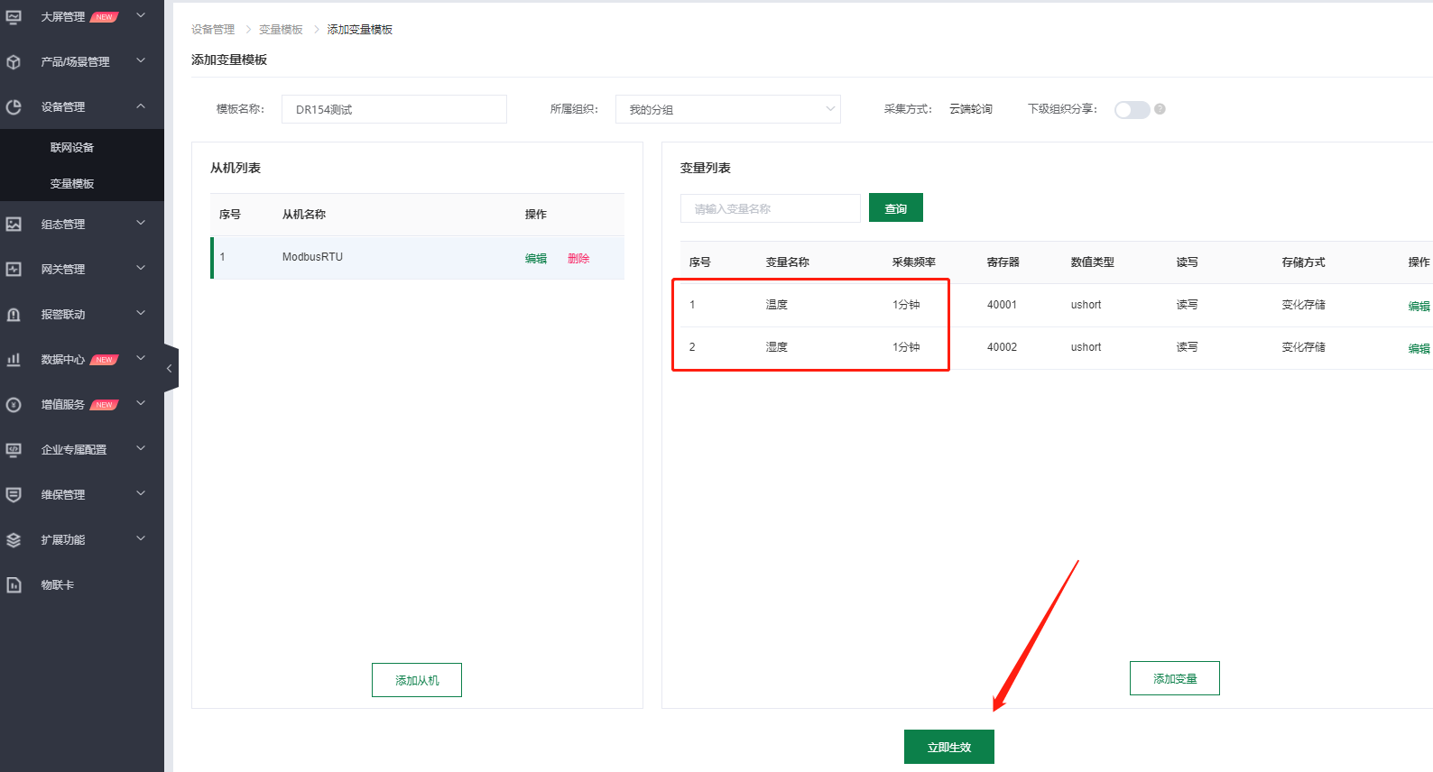Select 变量模板 submenu item
This screenshot has height=772, width=1433.
pyautogui.click(x=72, y=183)
